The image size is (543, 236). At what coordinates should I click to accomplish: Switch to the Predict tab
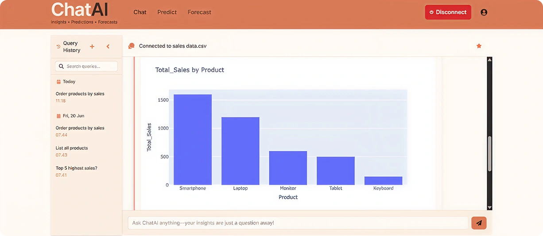coord(167,12)
